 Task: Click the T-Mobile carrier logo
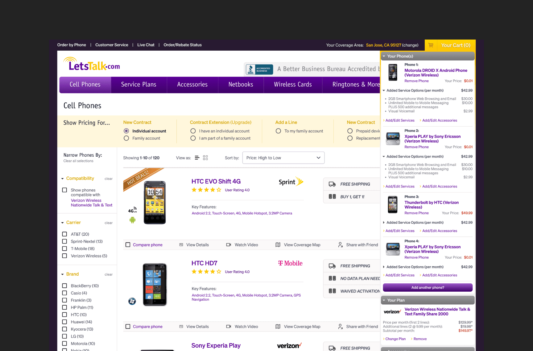click(x=290, y=263)
